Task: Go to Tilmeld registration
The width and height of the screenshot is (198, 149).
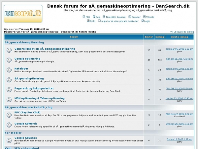Action: [150, 17]
